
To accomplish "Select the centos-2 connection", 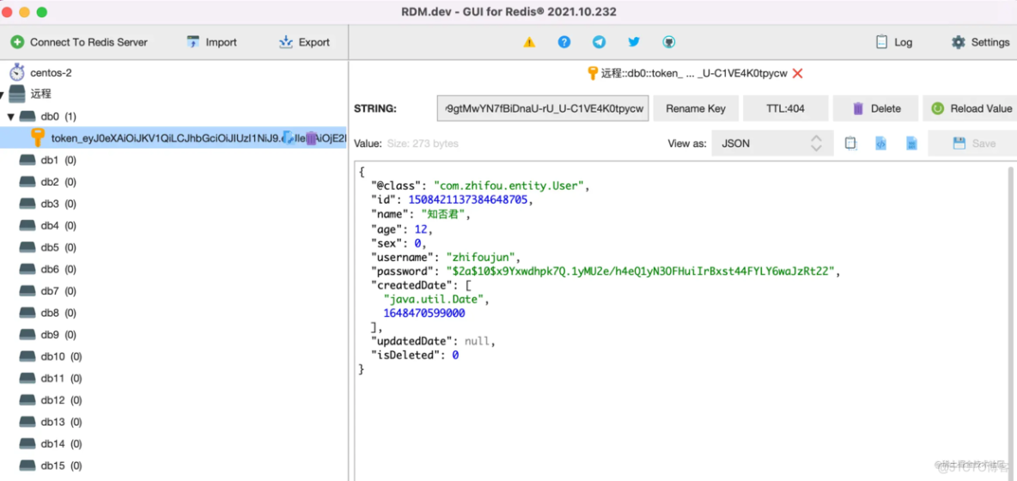I will tap(51, 72).
